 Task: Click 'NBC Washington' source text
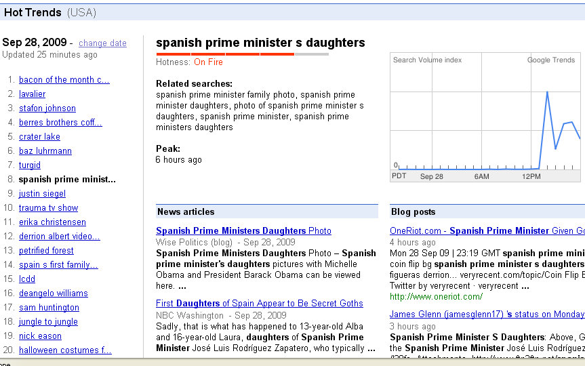click(x=190, y=316)
